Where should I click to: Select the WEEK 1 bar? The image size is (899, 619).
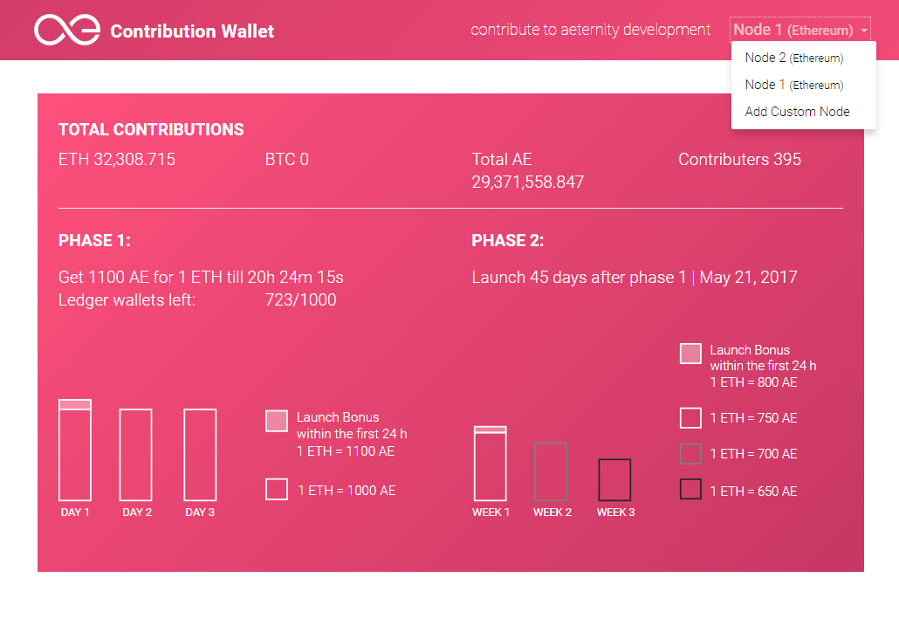491,464
